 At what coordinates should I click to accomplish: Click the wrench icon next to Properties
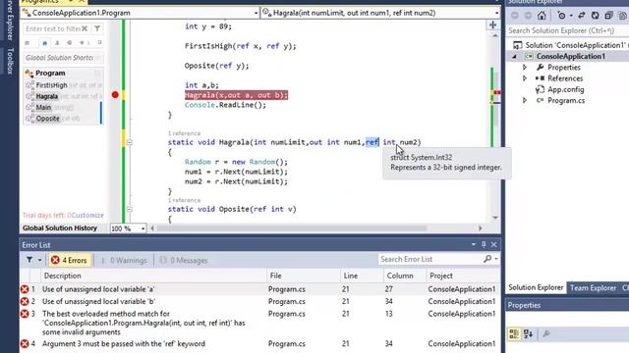coord(540,68)
